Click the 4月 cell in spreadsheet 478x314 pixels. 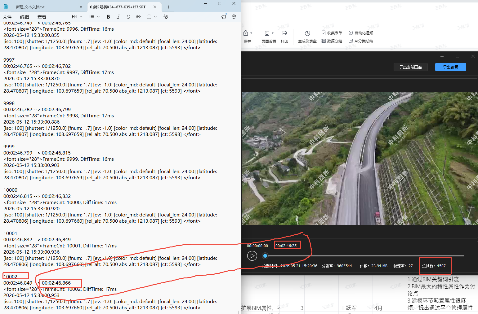[378, 308]
